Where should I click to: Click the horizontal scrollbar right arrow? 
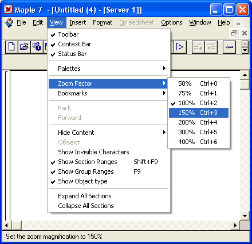click(235, 226)
